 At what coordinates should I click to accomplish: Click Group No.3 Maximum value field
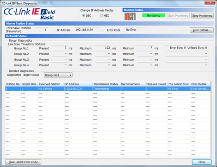[x=103, y=59]
